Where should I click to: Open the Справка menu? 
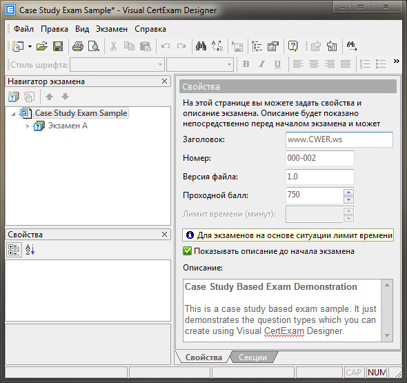(150, 29)
